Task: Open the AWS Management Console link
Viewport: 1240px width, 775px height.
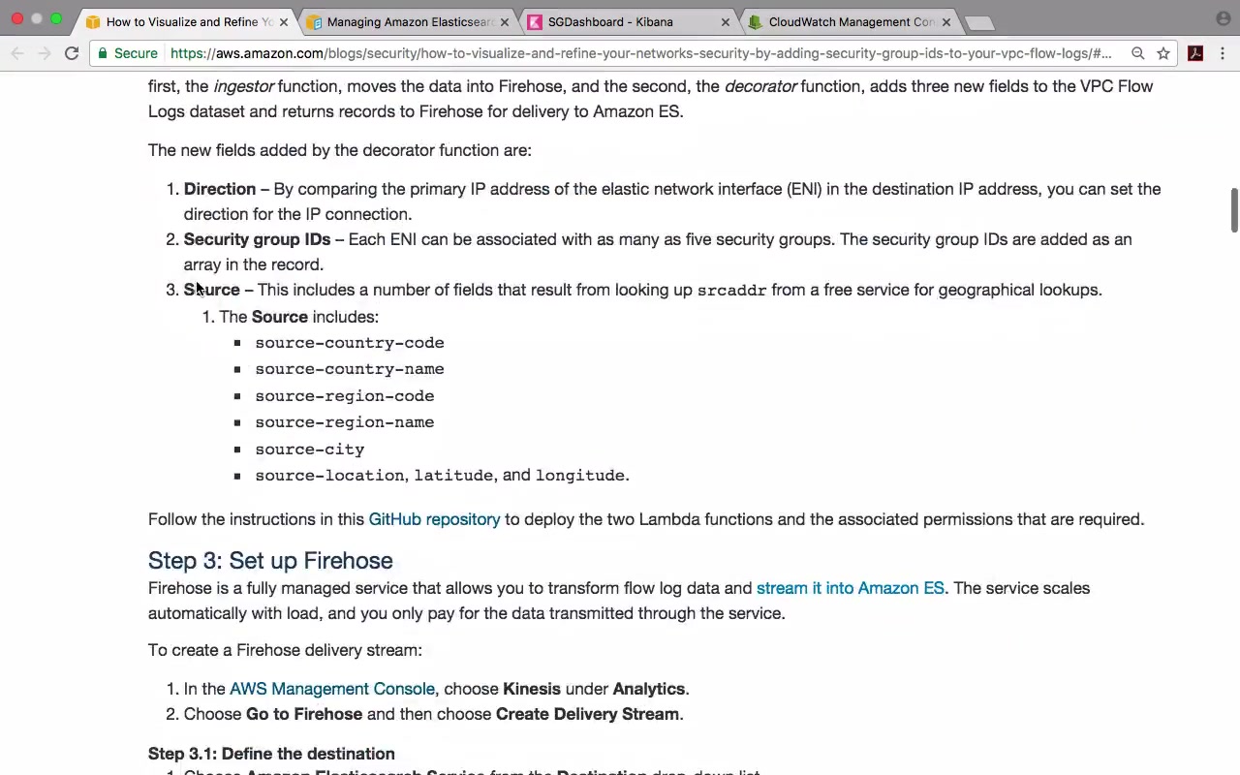Action: 332,689
